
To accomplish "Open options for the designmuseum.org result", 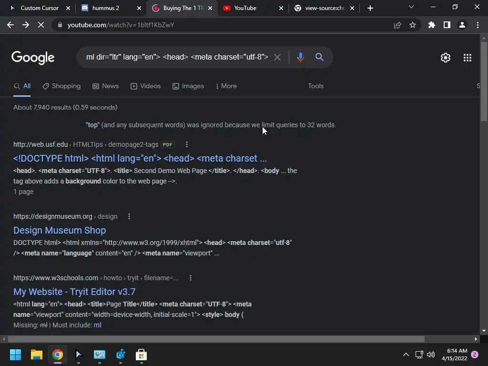I will point(129,216).
